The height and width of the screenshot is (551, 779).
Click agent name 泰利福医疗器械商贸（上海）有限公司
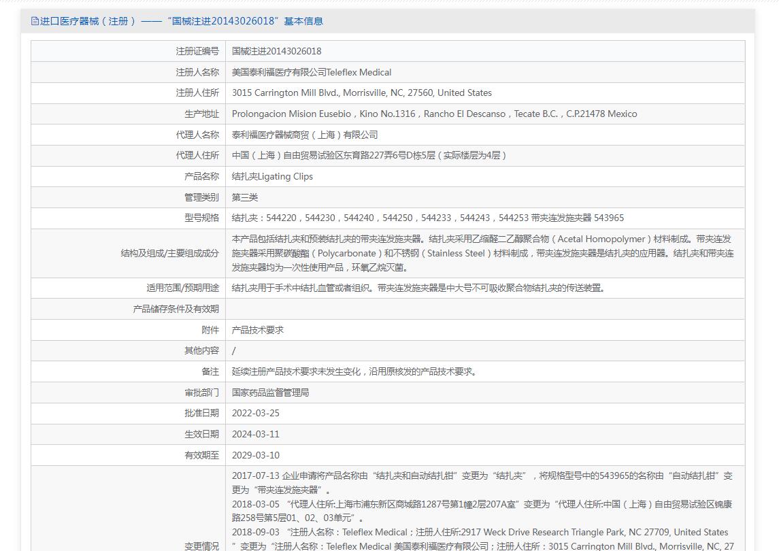tap(304, 135)
